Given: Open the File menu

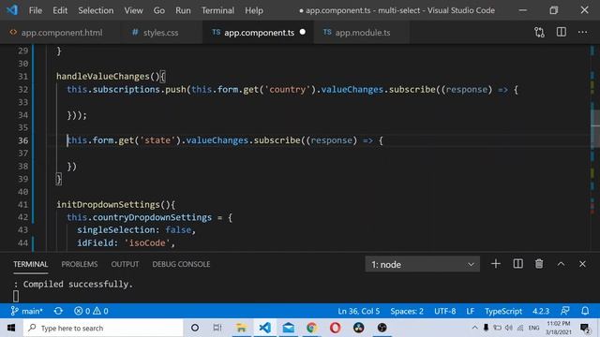Looking at the screenshot, I should pos(36,10).
